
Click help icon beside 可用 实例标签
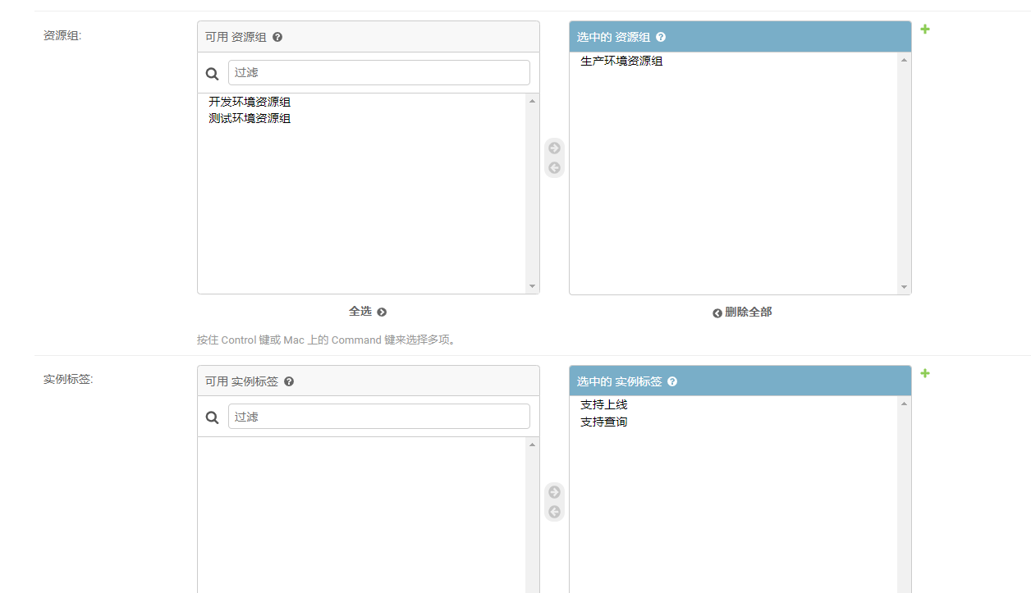click(289, 381)
